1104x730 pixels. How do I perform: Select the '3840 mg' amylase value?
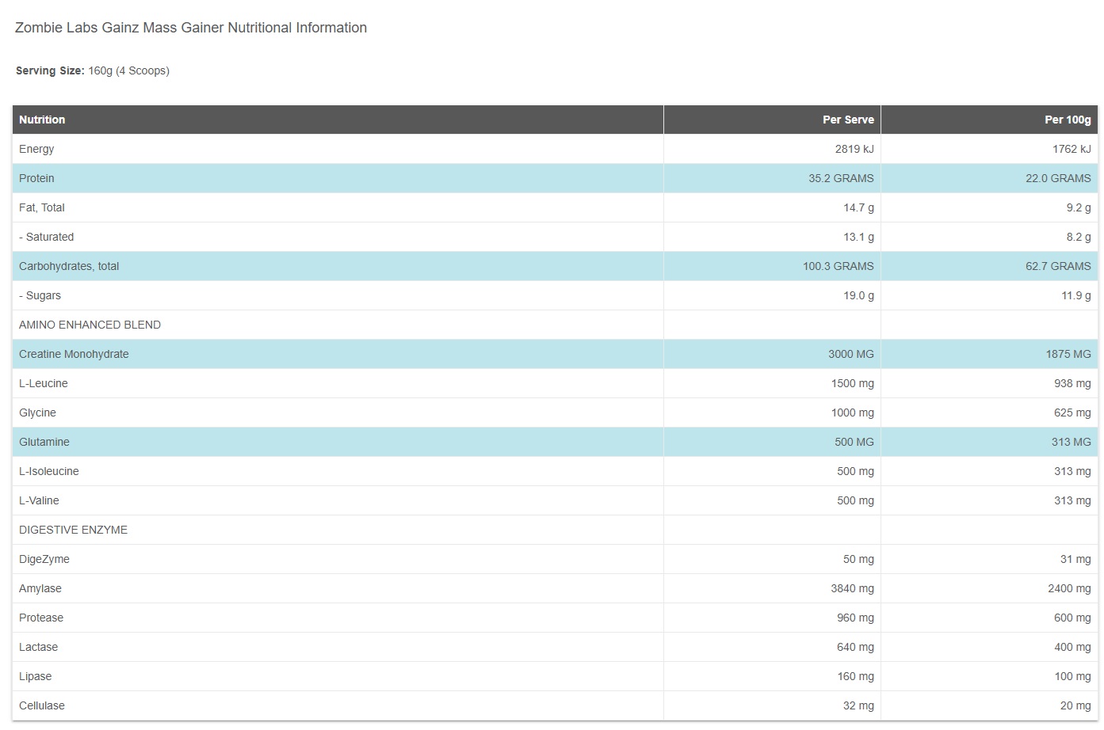point(853,588)
